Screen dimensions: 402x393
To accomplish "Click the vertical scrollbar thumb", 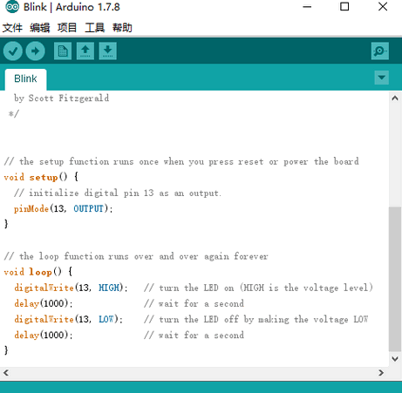I will coord(395,279).
